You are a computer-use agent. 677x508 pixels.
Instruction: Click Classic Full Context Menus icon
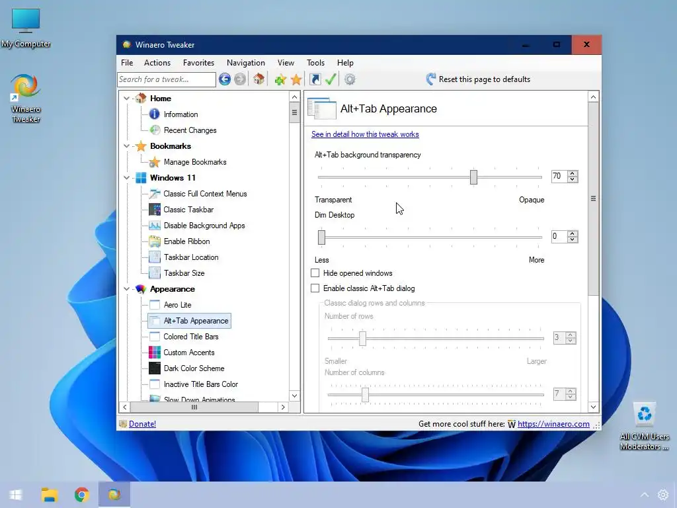pos(155,194)
